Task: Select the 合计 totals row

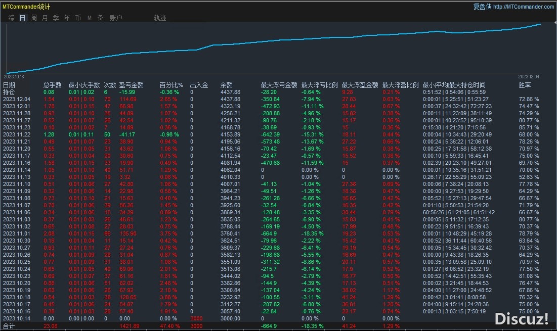Action: coord(9,326)
